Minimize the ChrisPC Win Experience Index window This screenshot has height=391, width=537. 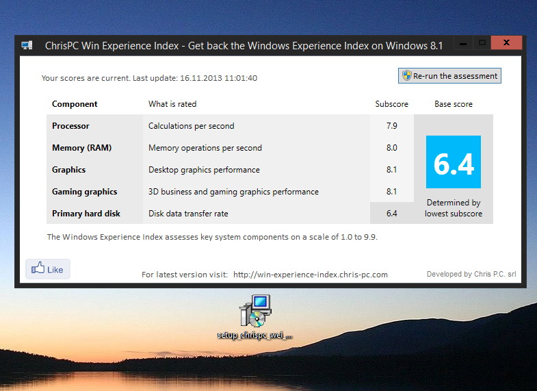463,43
